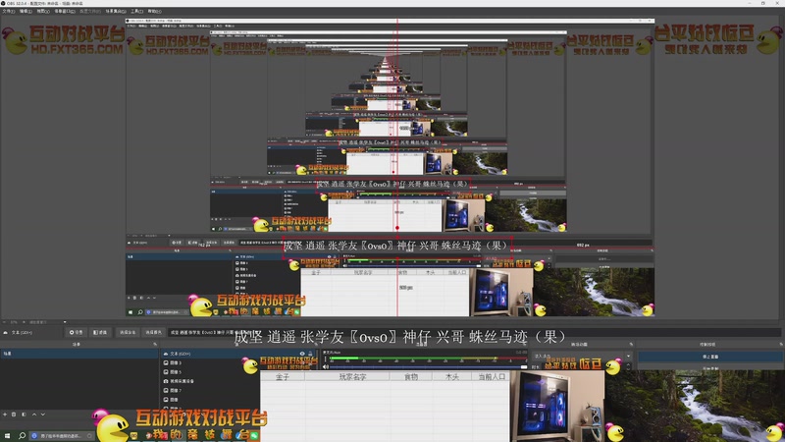Add a new scene with plus icon
The image size is (785, 442).
coord(5,414)
